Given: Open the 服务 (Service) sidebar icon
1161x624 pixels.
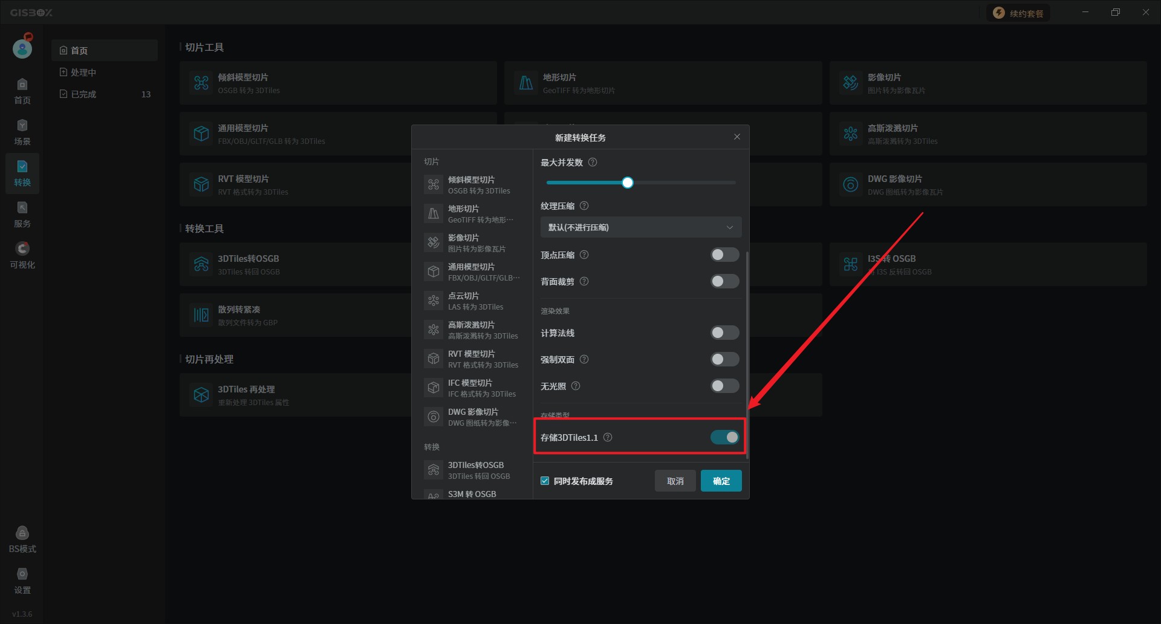Looking at the screenshot, I should tap(22, 214).
